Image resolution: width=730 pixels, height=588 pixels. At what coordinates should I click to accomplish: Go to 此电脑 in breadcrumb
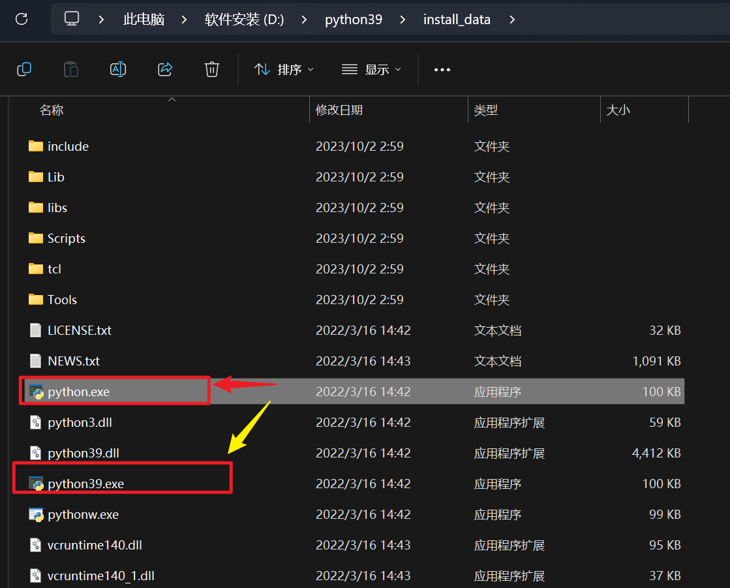[x=144, y=19]
